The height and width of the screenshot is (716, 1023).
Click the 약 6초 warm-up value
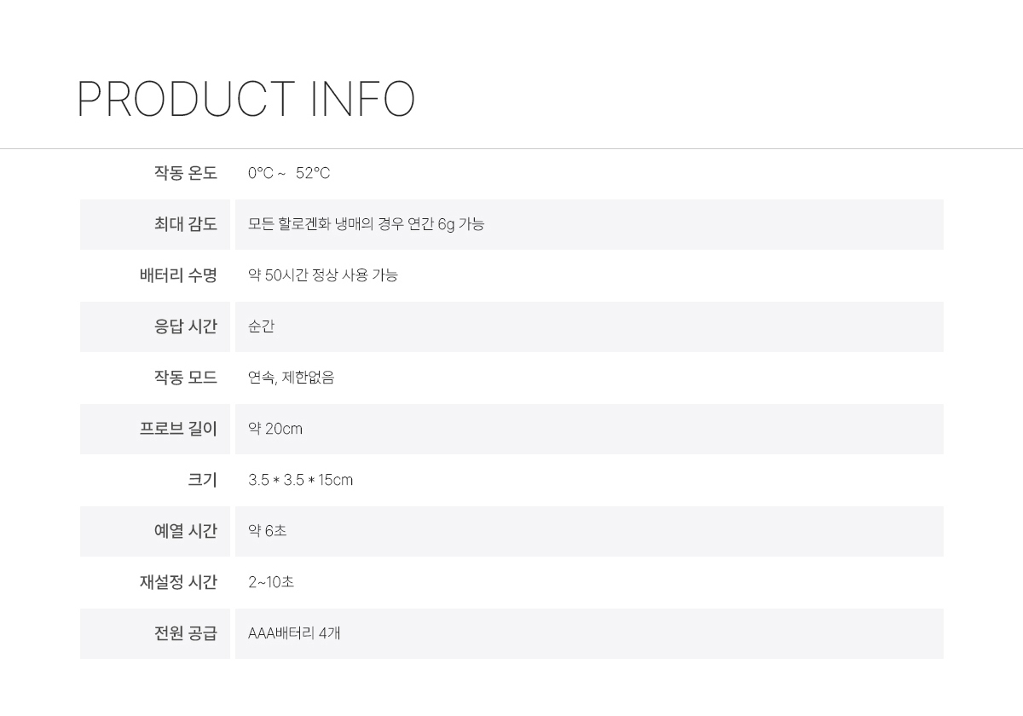[267, 531]
